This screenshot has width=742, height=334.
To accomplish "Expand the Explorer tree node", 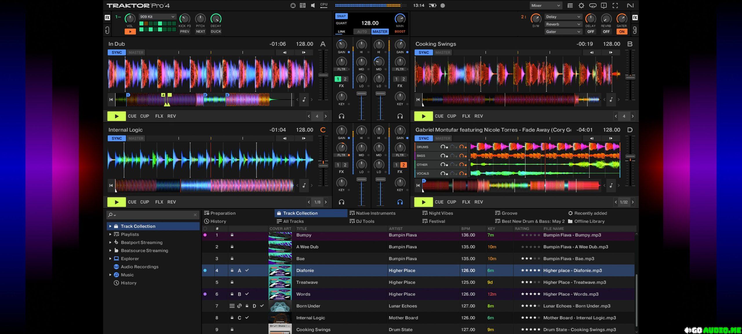I will (x=110, y=259).
